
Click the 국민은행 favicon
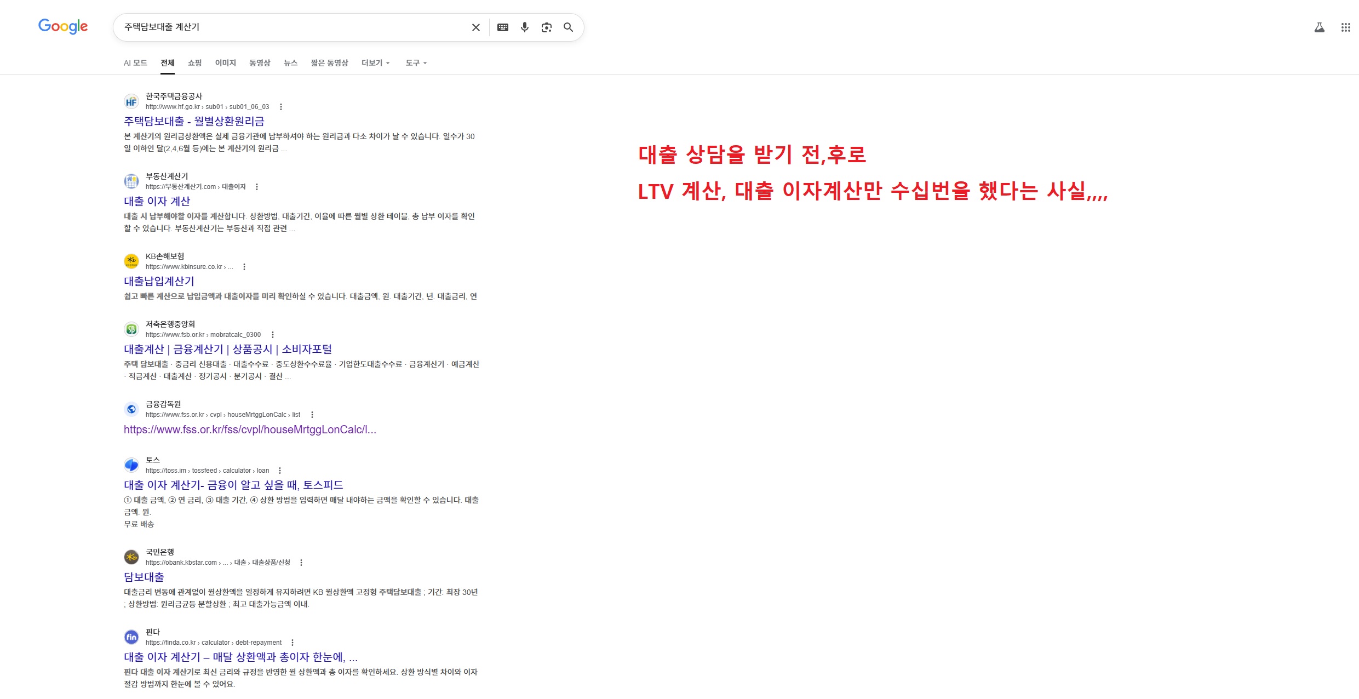coord(131,557)
